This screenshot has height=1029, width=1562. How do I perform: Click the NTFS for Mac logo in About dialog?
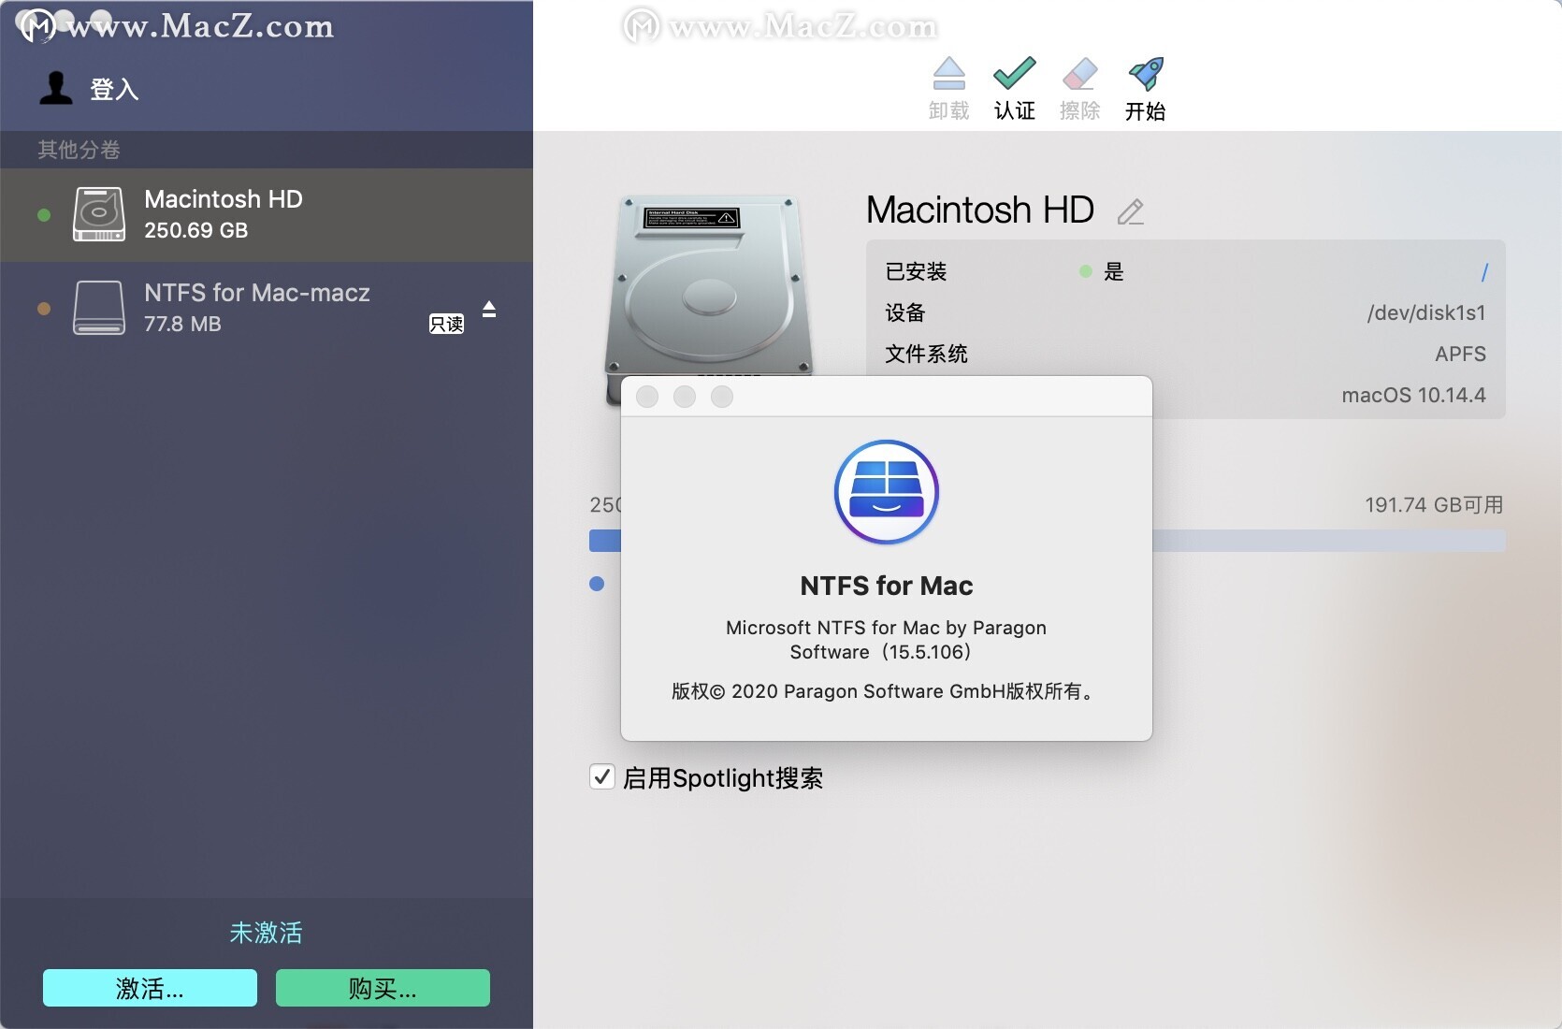coord(887,492)
